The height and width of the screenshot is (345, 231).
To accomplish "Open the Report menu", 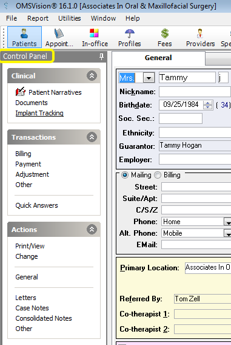I will tap(38, 18).
